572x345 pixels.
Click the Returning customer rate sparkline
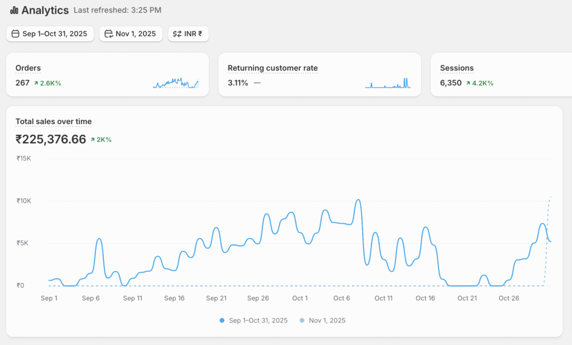click(388, 83)
